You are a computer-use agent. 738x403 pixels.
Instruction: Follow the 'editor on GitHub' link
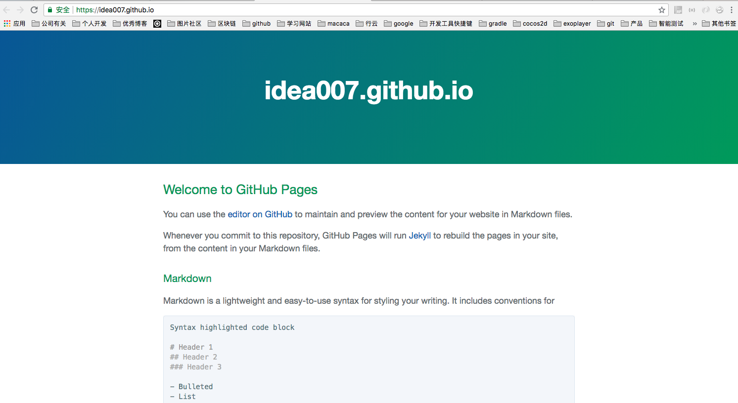click(x=260, y=214)
